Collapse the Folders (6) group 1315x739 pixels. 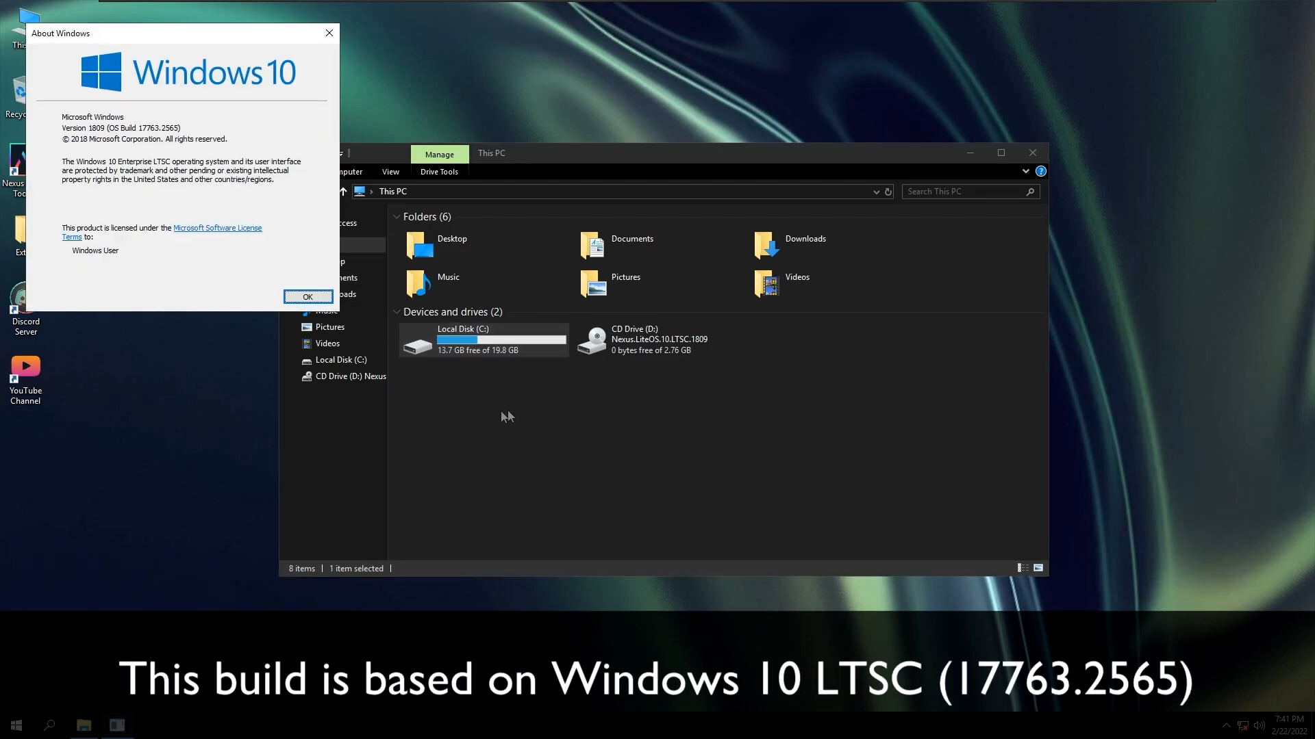coord(397,217)
